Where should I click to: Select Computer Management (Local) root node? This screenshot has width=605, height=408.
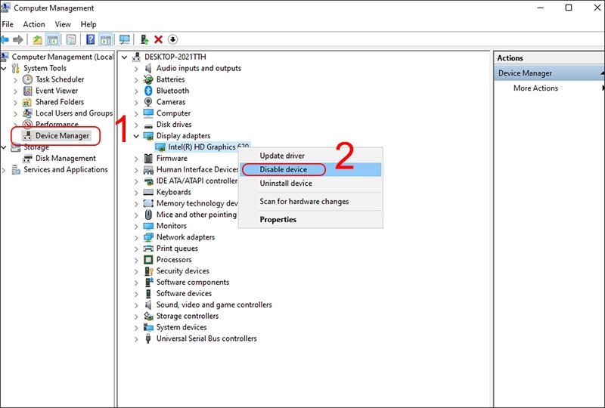[x=63, y=57]
